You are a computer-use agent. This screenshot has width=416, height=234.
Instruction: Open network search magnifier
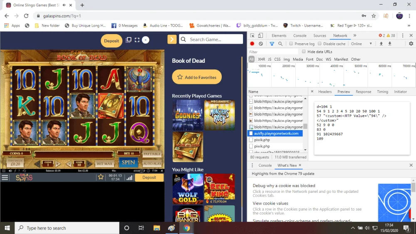tap(280, 44)
